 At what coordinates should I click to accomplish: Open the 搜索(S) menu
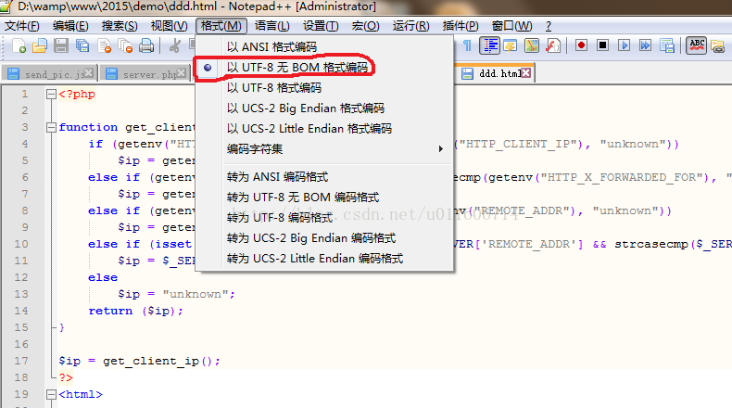coord(120,26)
